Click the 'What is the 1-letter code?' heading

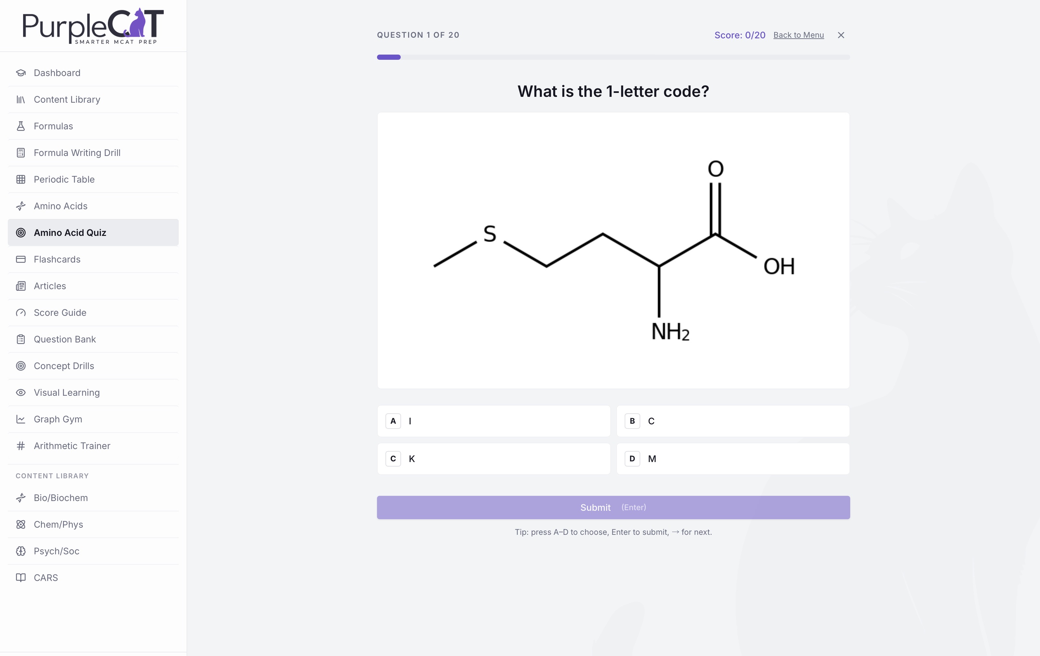[x=613, y=91]
